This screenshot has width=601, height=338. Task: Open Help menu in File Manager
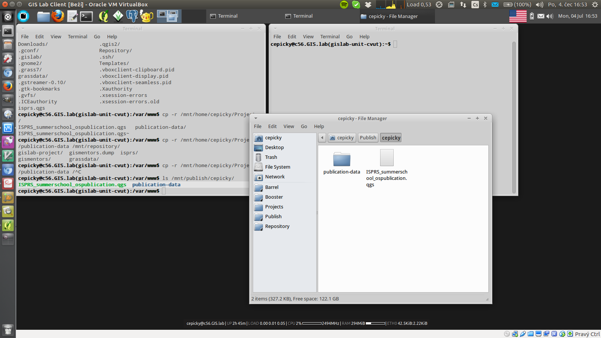(319, 127)
